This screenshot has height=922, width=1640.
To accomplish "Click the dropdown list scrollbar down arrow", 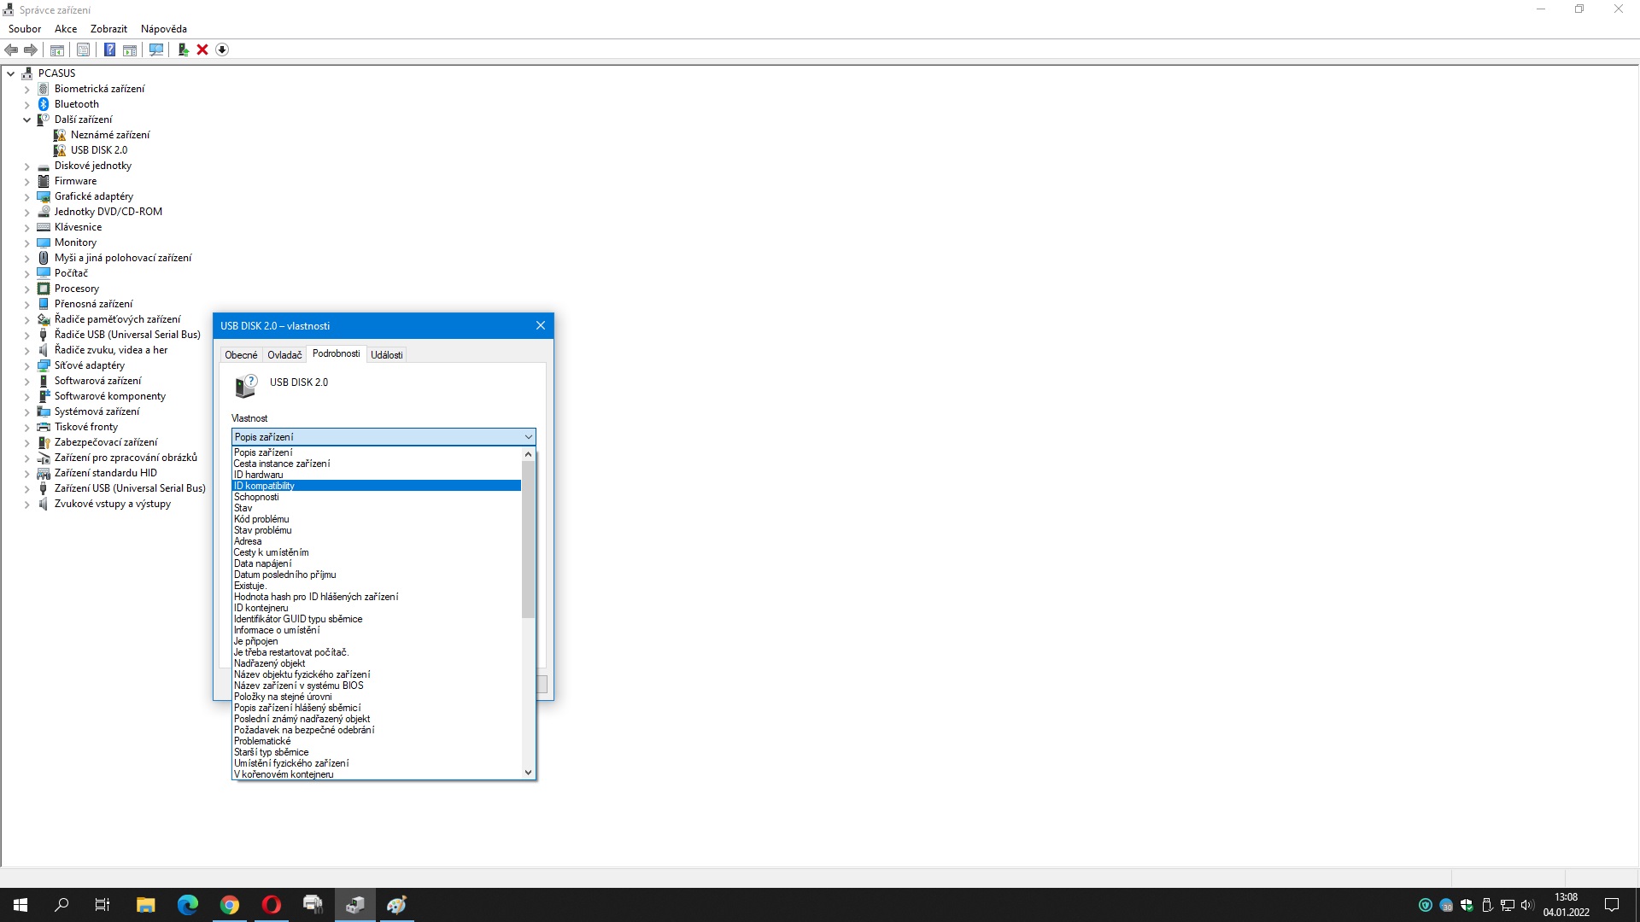I will 528,773.
